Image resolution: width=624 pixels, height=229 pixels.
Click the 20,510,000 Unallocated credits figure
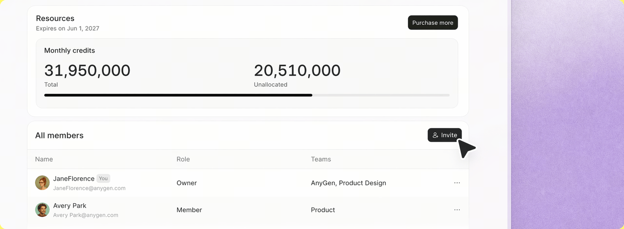(297, 71)
